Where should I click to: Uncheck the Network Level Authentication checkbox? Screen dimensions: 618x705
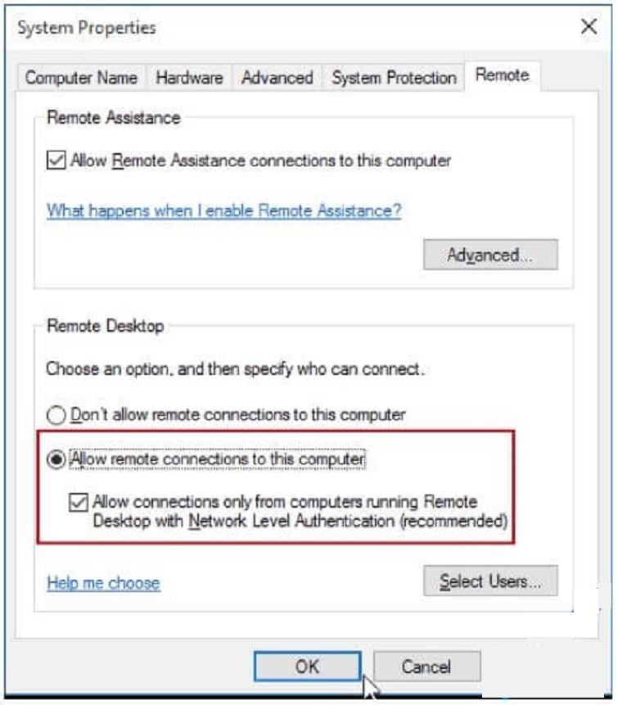click(x=79, y=502)
